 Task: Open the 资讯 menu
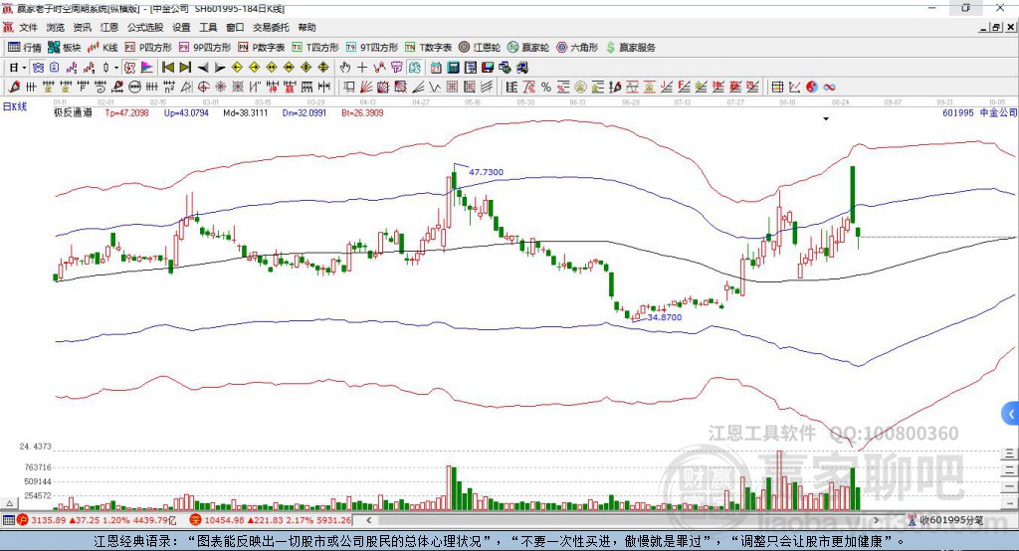click(x=82, y=27)
